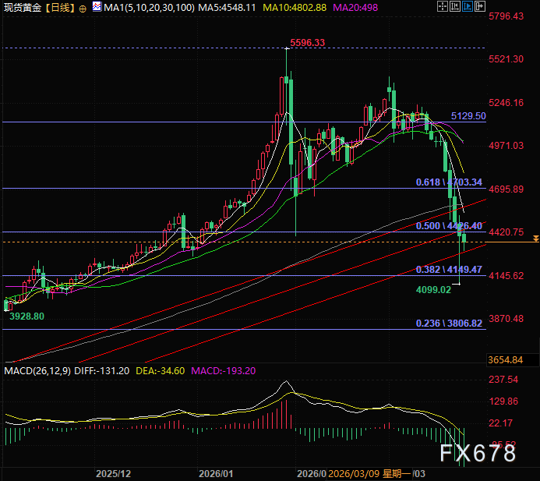Viewport: 540px width, 481px height.
Task: Open MACD(26,12,9) indicator parameters
Action: pos(37,371)
